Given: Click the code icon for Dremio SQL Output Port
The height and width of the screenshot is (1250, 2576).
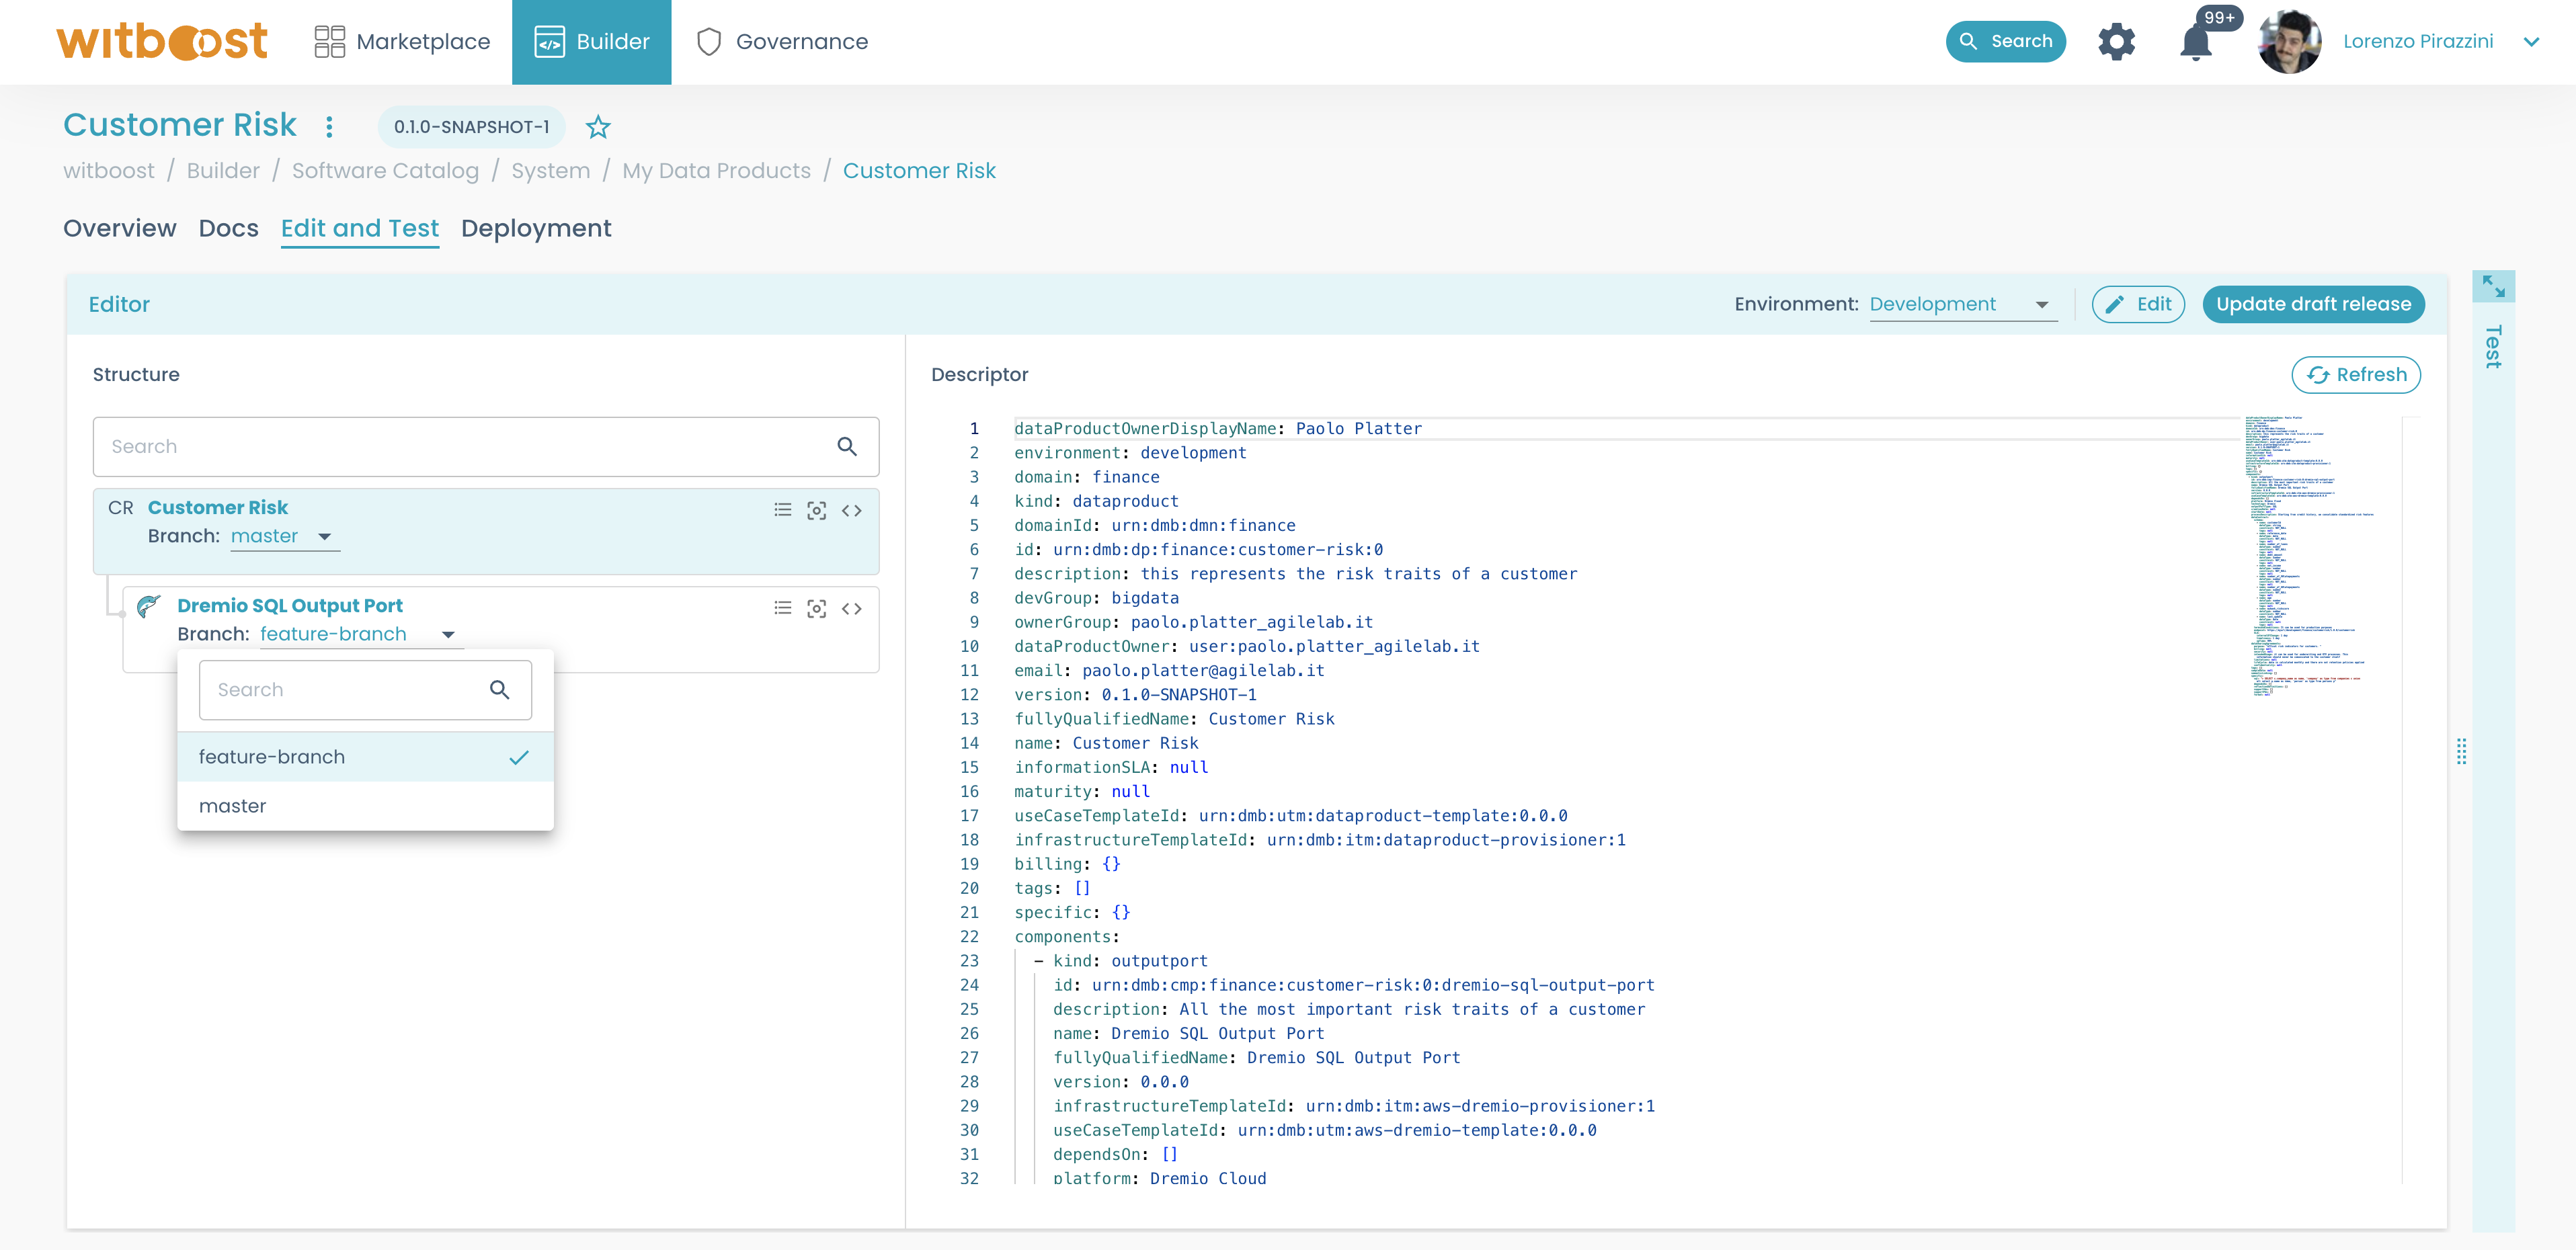Looking at the screenshot, I should [851, 608].
